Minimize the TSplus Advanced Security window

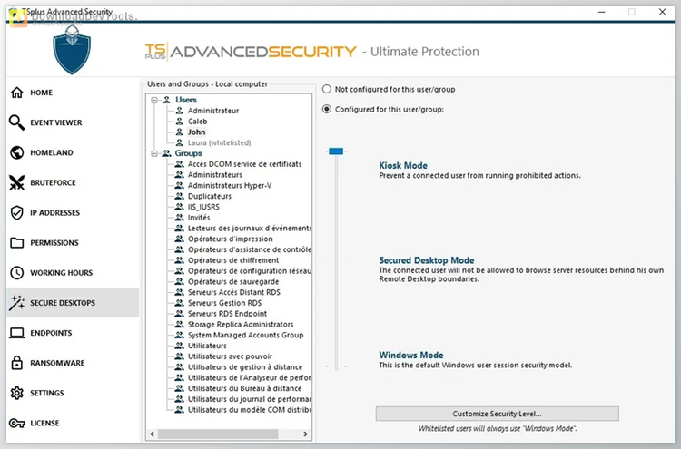[x=601, y=12]
